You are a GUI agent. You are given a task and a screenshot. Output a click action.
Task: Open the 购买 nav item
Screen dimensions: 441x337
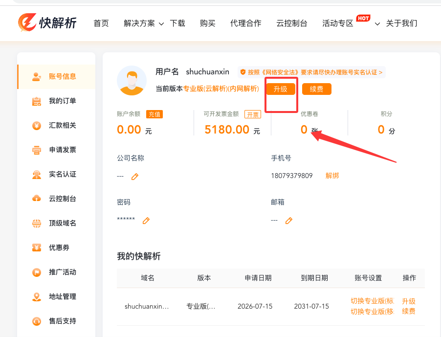click(208, 23)
